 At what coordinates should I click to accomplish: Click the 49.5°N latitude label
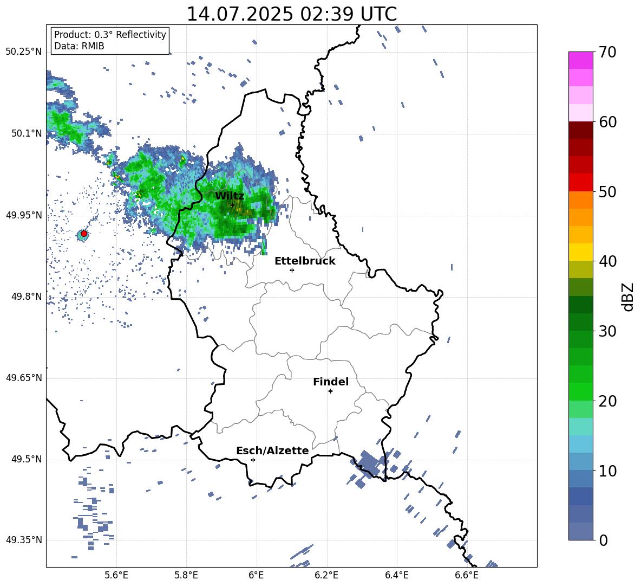(27, 459)
